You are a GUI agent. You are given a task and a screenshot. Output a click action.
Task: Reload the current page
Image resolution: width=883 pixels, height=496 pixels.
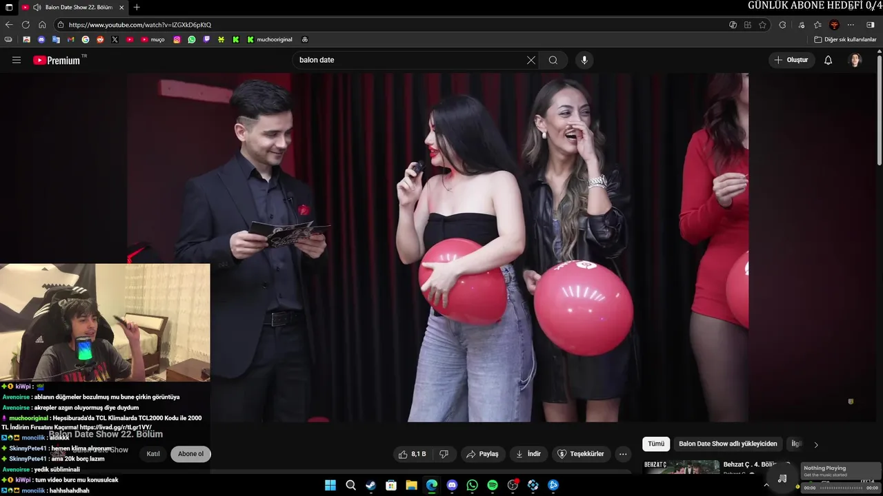coord(26,25)
